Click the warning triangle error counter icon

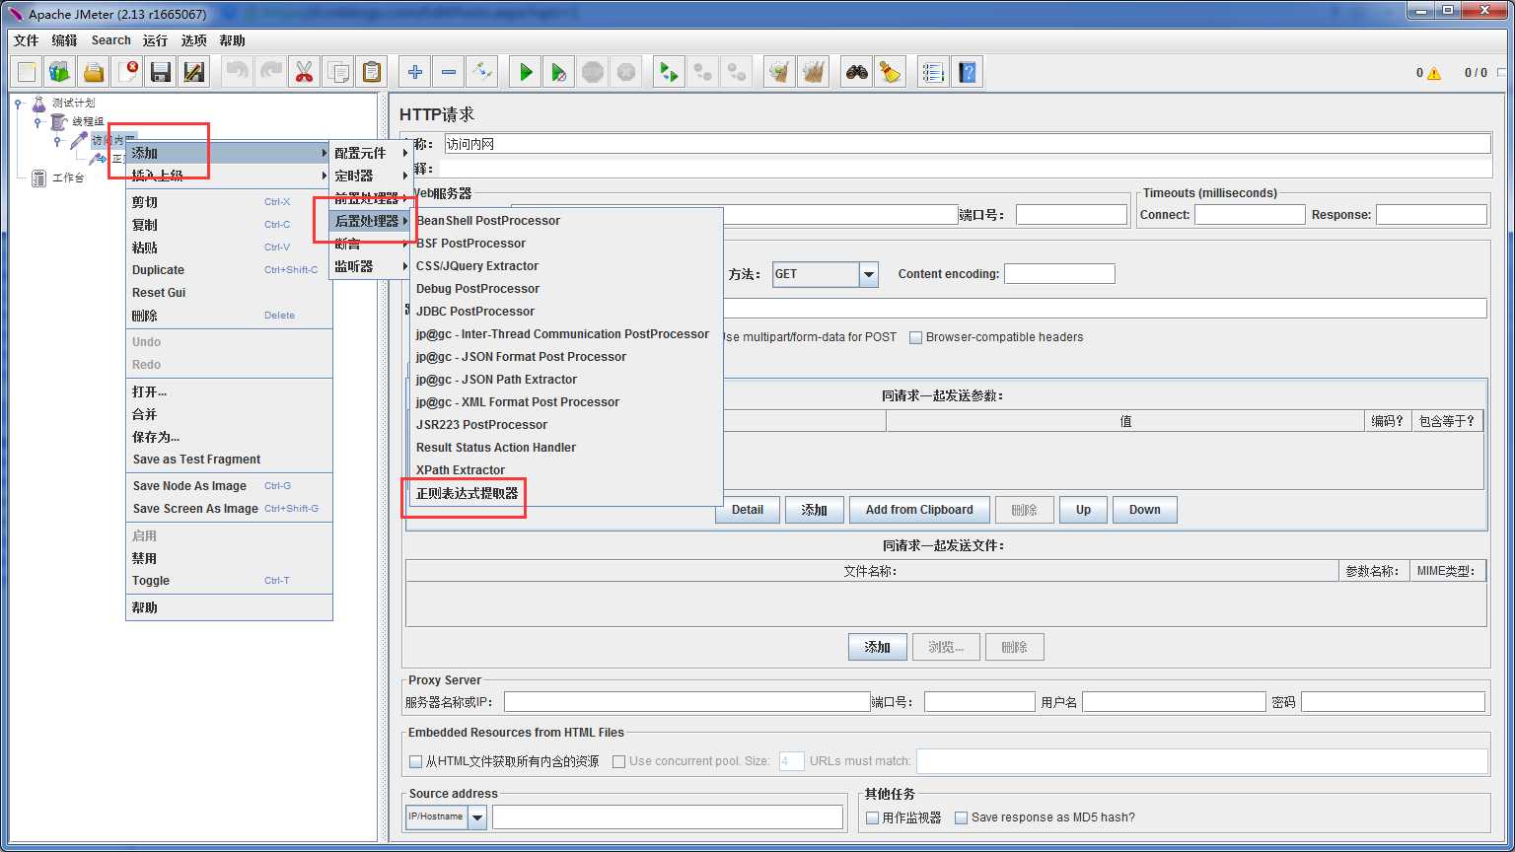tap(1434, 73)
